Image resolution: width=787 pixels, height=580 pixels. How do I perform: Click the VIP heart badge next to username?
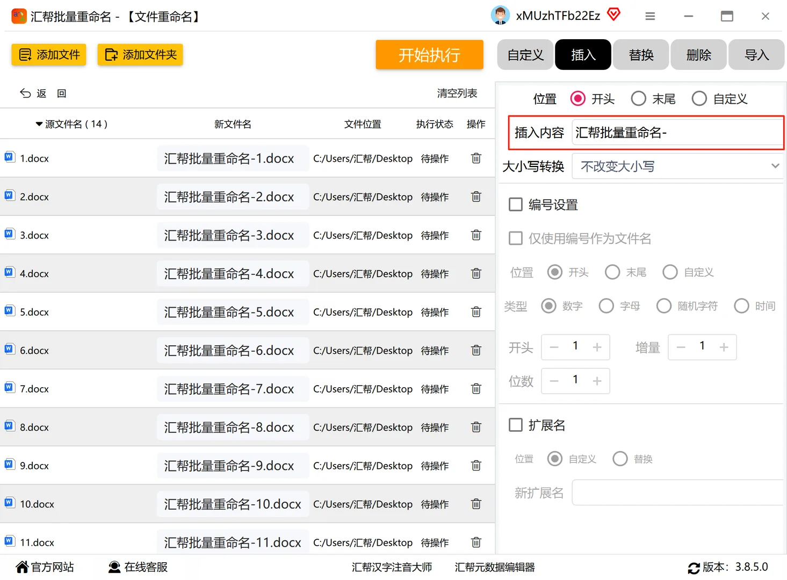[613, 14]
